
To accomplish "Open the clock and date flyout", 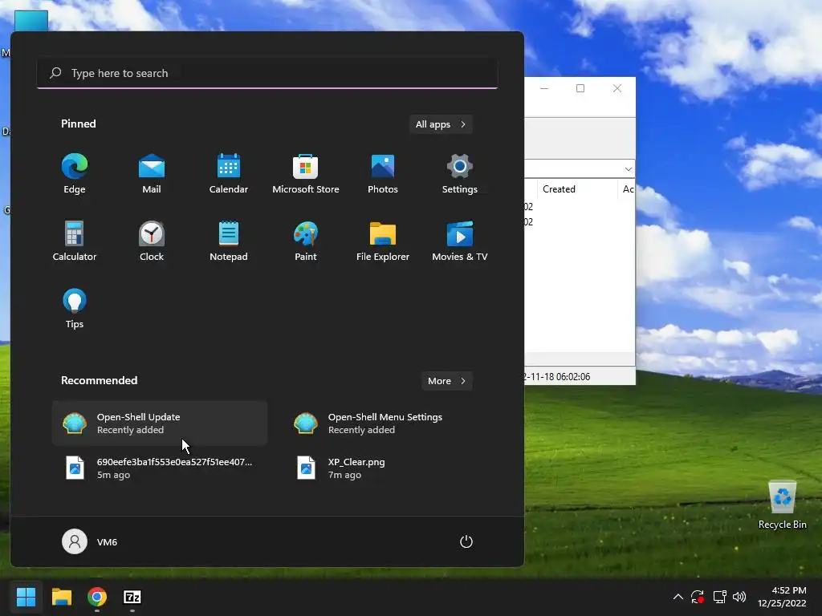I will [x=782, y=597].
